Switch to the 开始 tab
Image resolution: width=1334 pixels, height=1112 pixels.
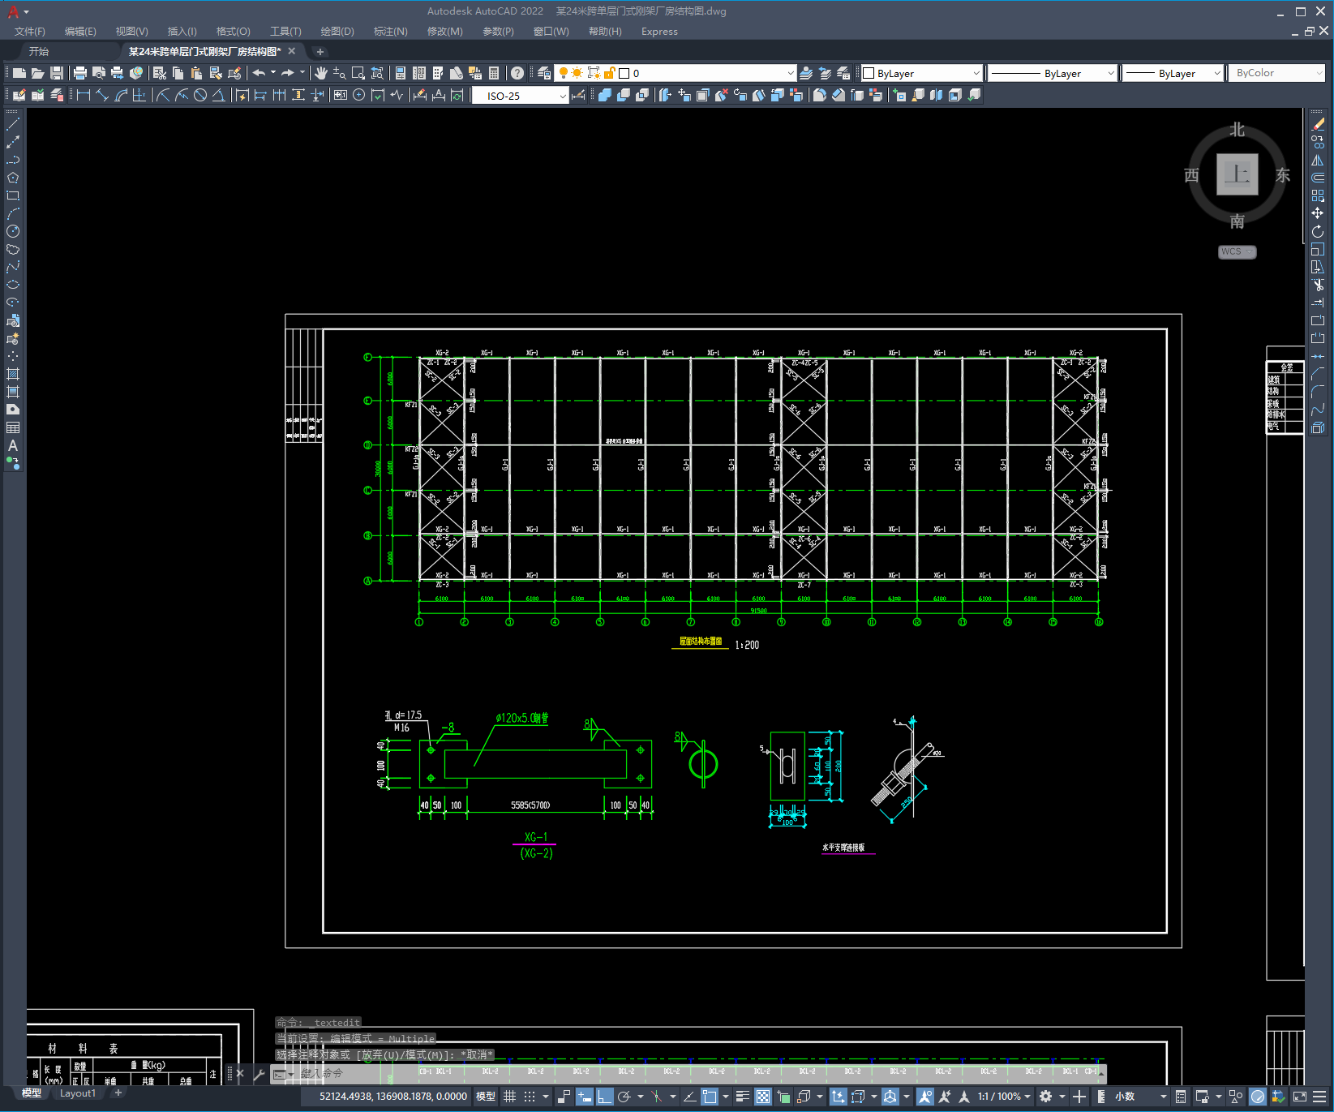tap(39, 51)
